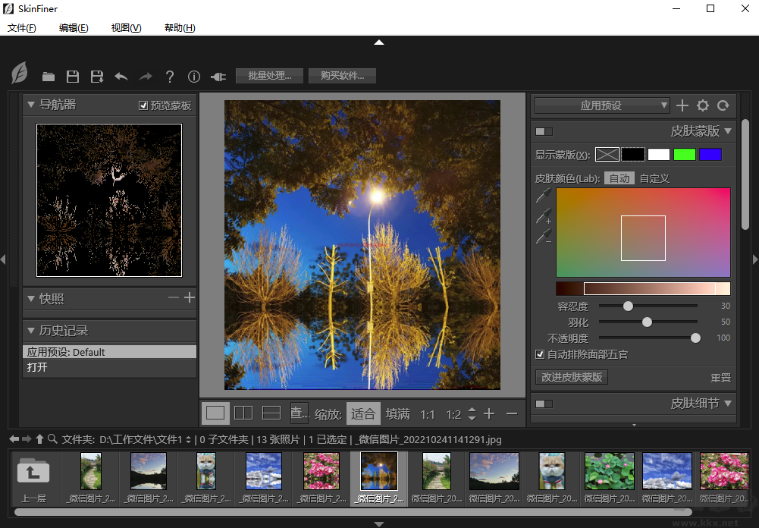The width and height of the screenshot is (759, 528).
Task: Toggle the 预览蒙板 checkbox
Action: coord(143,105)
